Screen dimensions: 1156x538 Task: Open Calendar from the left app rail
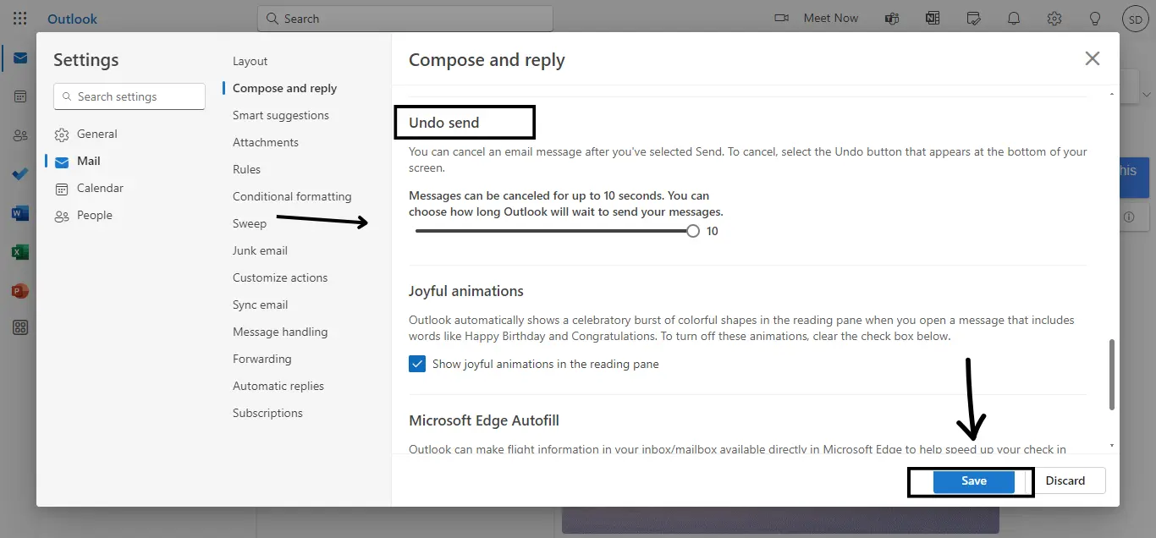pos(20,96)
